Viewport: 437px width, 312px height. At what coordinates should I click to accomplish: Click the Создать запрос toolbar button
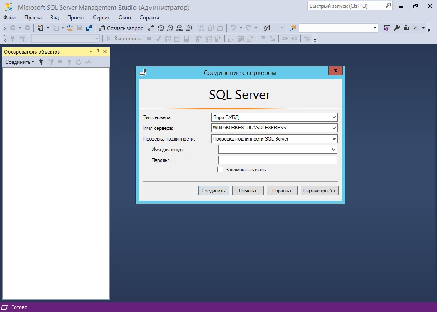coord(121,28)
